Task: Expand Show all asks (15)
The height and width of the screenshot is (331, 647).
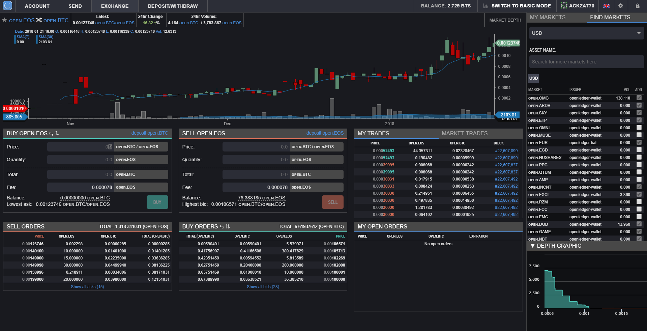Action: [87, 287]
